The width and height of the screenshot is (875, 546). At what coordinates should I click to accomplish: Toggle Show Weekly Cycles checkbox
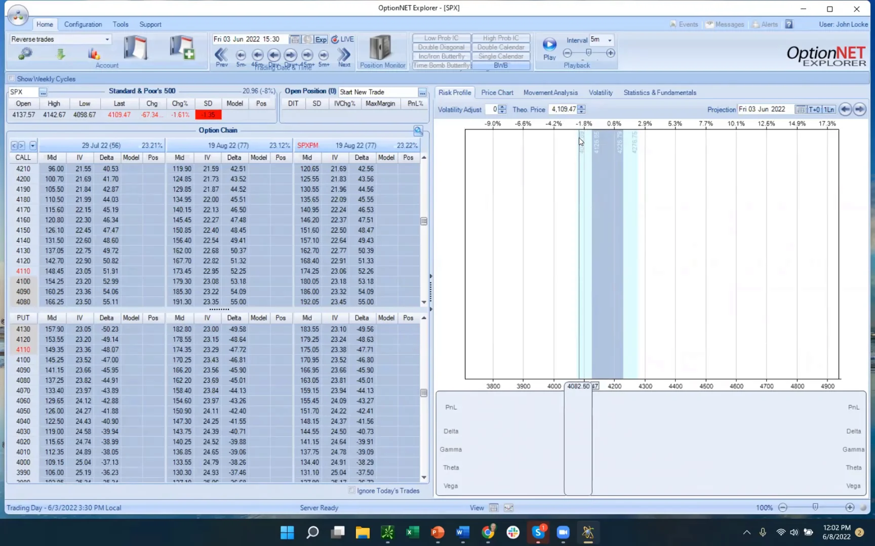pos(12,79)
